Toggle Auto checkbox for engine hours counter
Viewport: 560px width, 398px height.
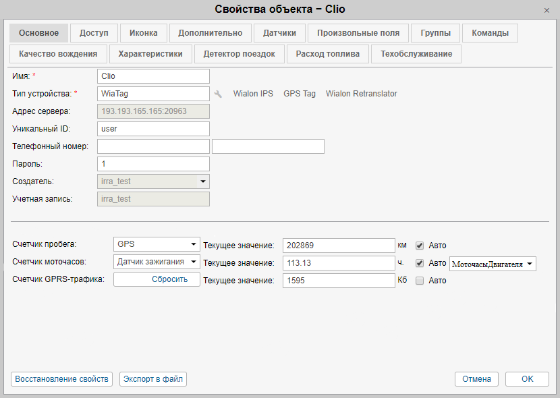(420, 263)
